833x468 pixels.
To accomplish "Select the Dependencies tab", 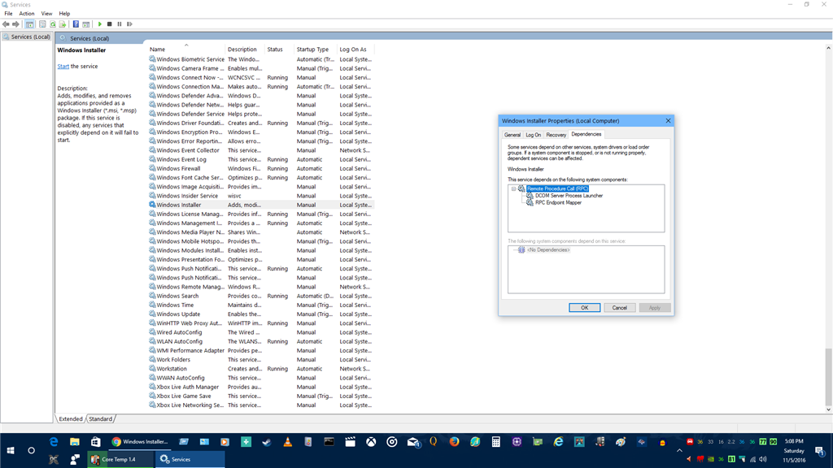I will point(586,134).
